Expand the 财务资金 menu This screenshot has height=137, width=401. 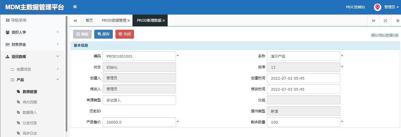click(32, 44)
